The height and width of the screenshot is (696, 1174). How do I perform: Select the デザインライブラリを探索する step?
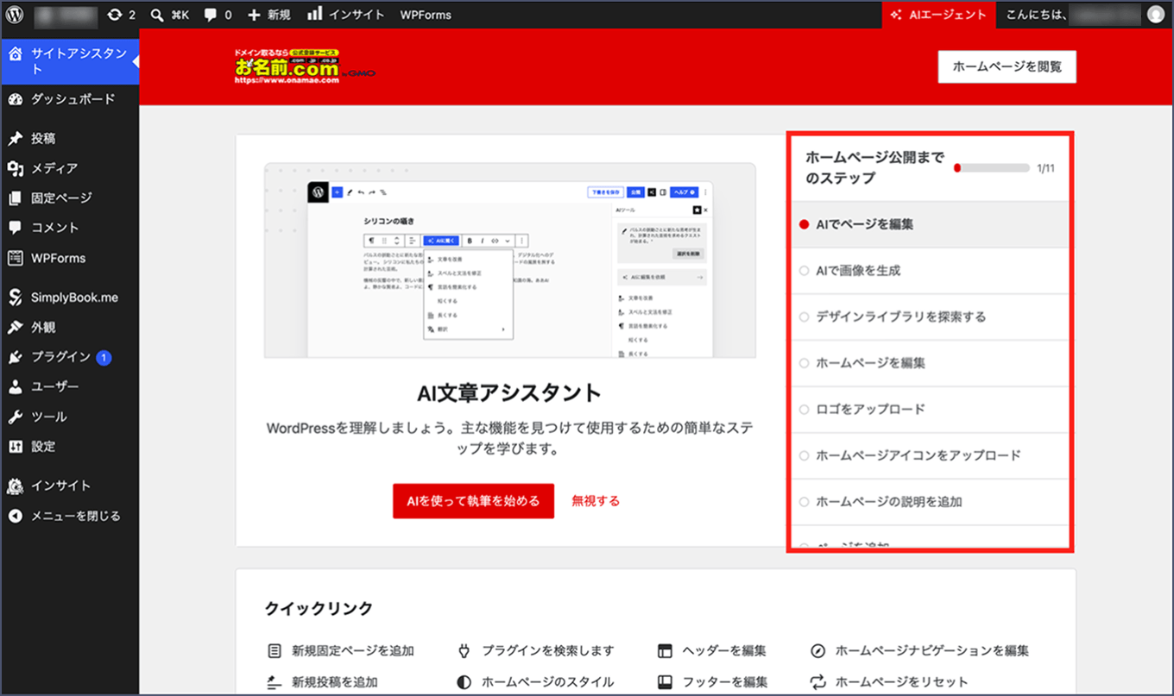931,317
